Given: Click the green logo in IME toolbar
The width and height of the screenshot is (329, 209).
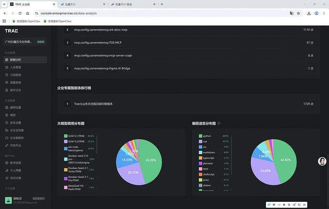Looking at the screenshot, I should [269, 205].
